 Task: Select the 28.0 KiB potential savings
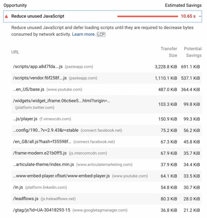pyautogui.click(x=192, y=199)
